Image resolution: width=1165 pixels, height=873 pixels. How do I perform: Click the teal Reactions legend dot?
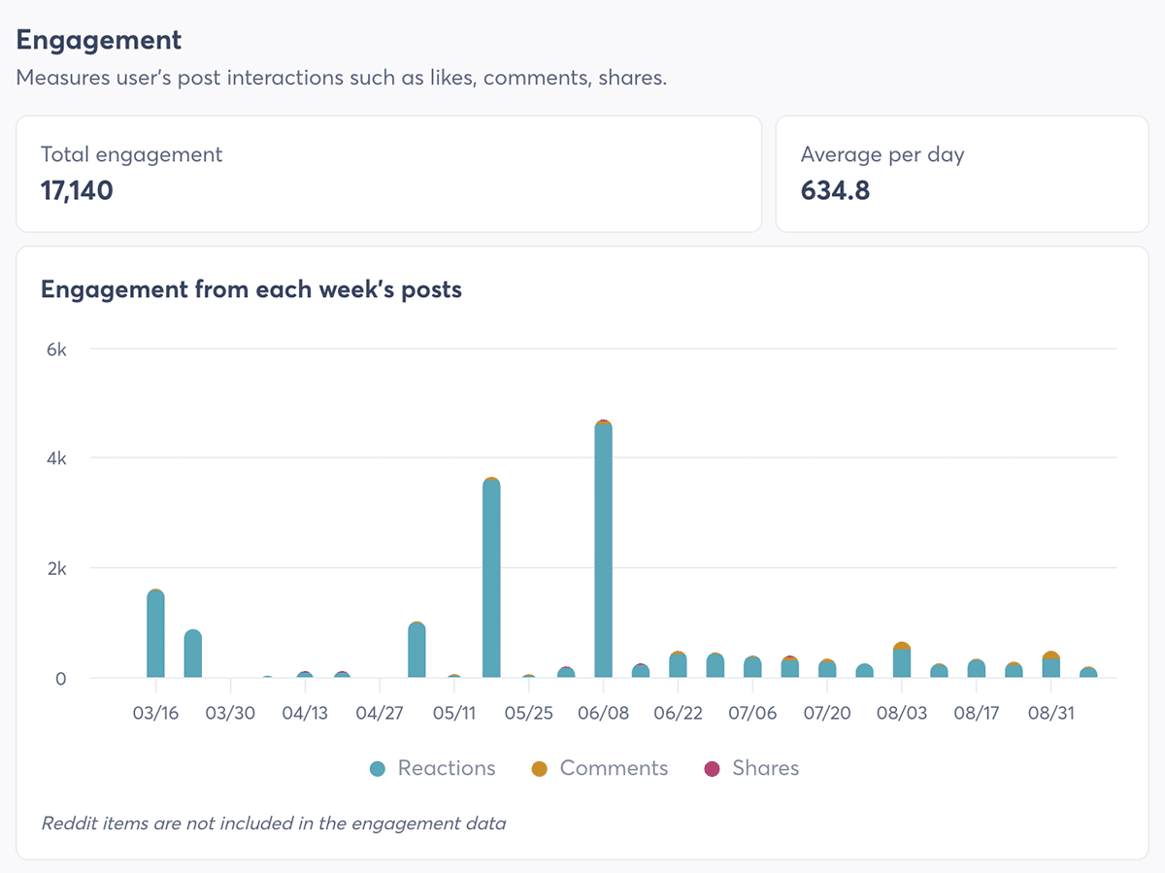pos(379,769)
